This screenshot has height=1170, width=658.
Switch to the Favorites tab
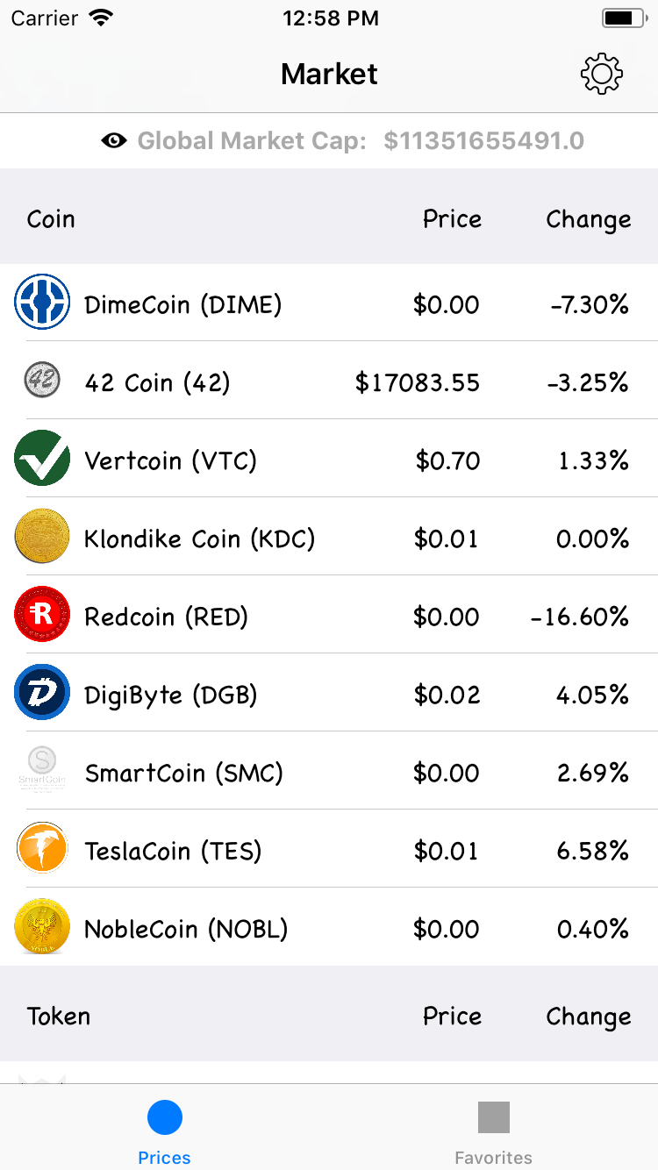click(493, 1131)
